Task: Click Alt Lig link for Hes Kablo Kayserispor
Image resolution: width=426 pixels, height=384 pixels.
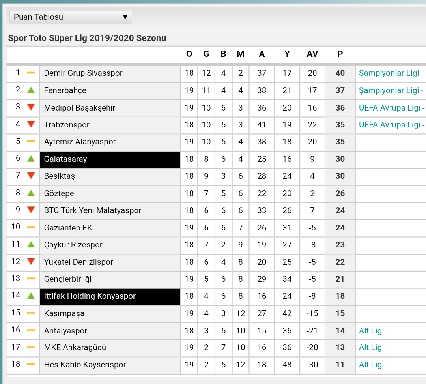Action: pos(370,365)
